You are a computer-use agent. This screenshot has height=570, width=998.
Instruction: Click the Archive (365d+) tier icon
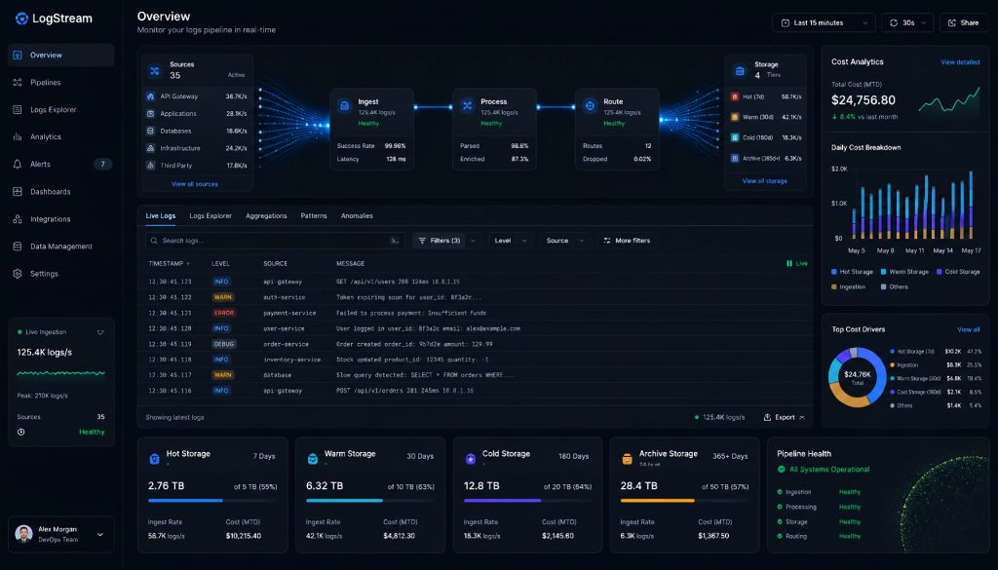[735, 158]
